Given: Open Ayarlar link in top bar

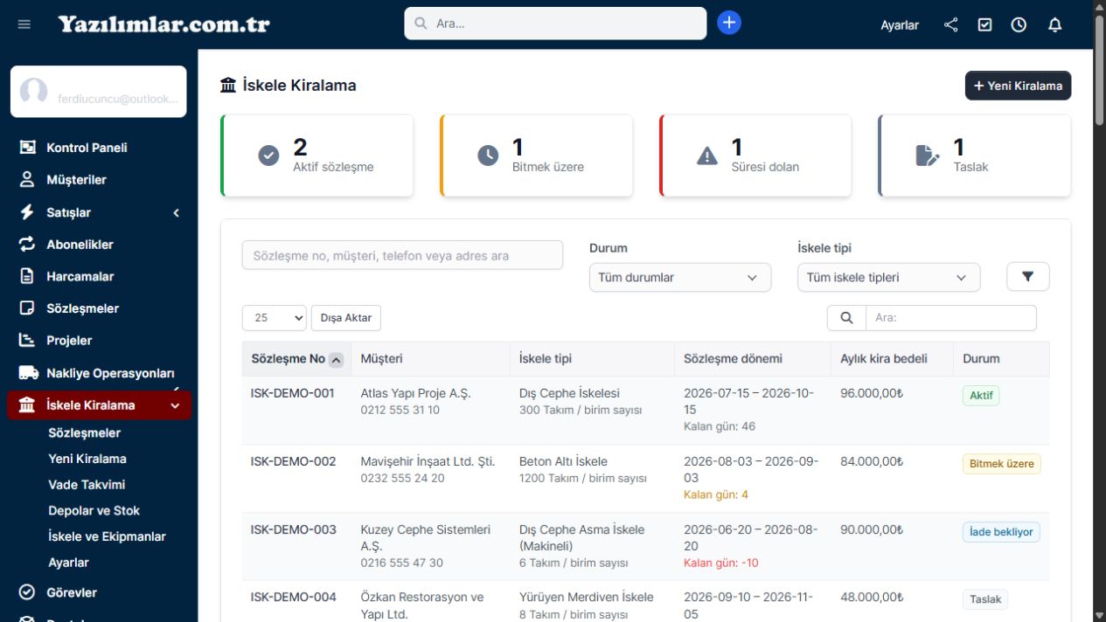Looking at the screenshot, I should tap(900, 25).
